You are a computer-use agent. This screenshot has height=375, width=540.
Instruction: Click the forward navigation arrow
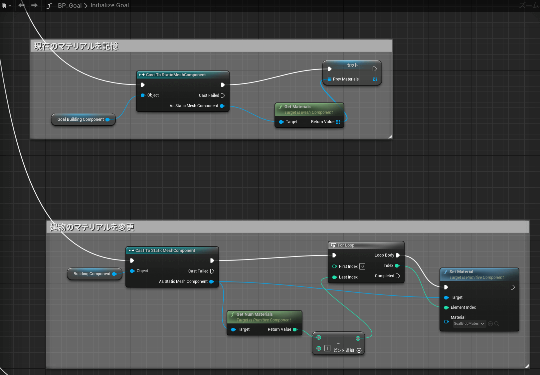click(x=34, y=5)
